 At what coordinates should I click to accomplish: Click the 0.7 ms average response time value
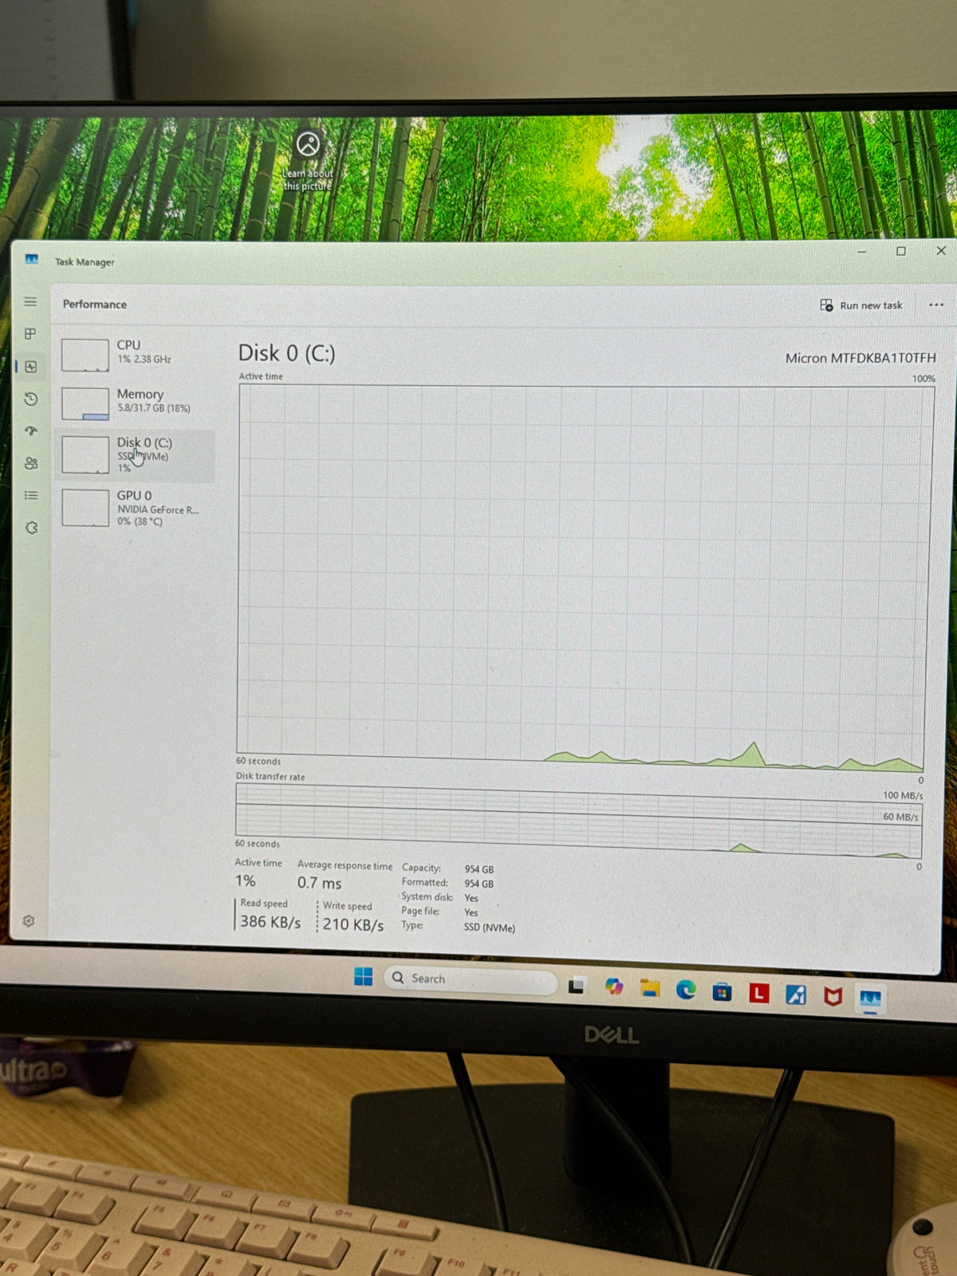tap(320, 883)
